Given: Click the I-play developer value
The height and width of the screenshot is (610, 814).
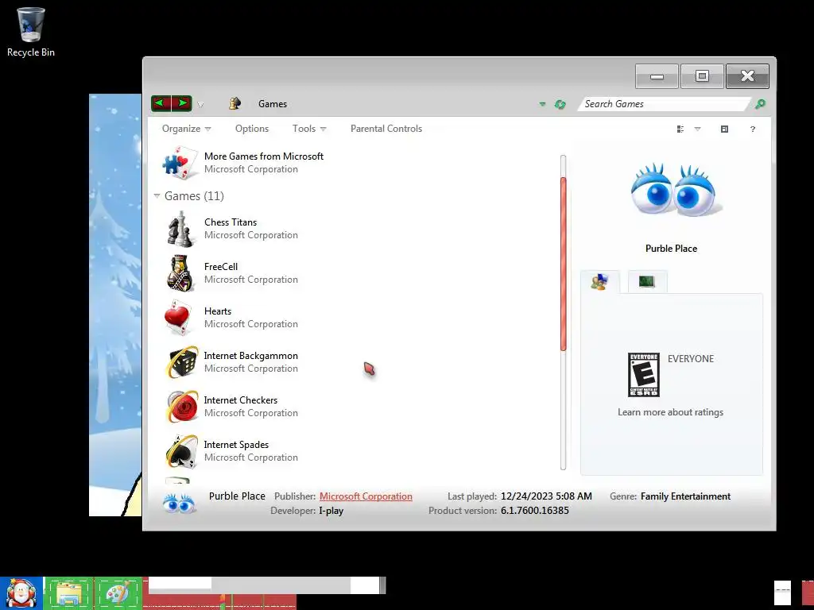Looking at the screenshot, I should [331, 511].
